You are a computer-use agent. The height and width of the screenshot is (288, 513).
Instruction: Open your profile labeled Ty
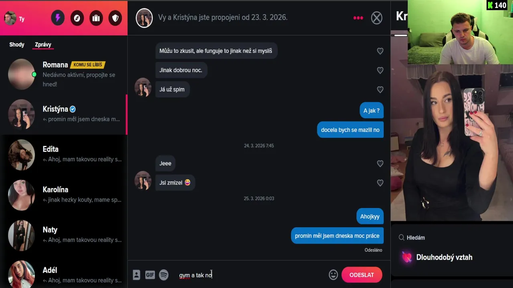14,18
